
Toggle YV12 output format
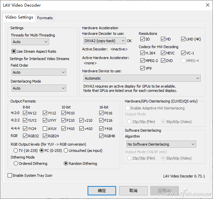pyautogui.click(x=45, y=113)
